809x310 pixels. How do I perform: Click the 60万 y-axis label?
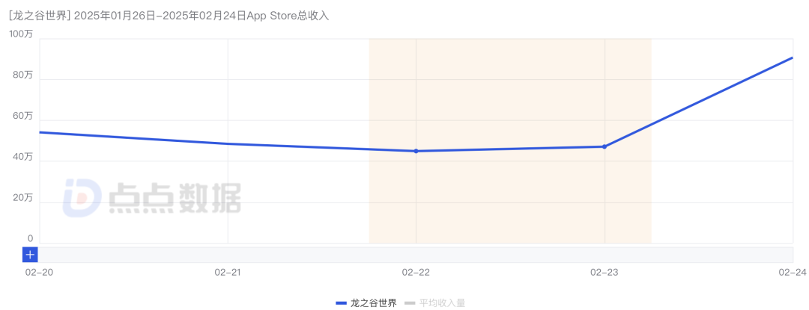(23, 116)
